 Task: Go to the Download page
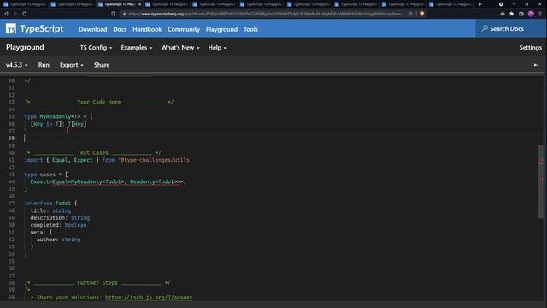(93, 29)
